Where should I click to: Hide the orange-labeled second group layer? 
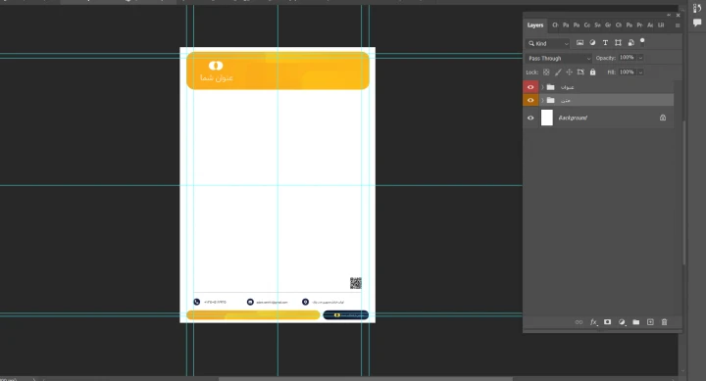(x=530, y=100)
